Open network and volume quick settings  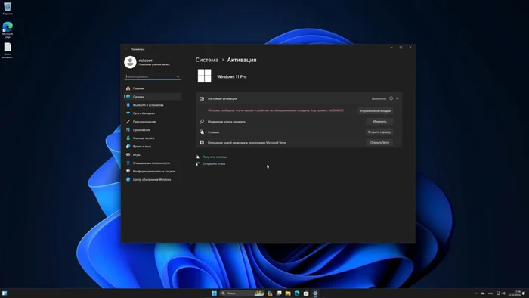pos(500,293)
